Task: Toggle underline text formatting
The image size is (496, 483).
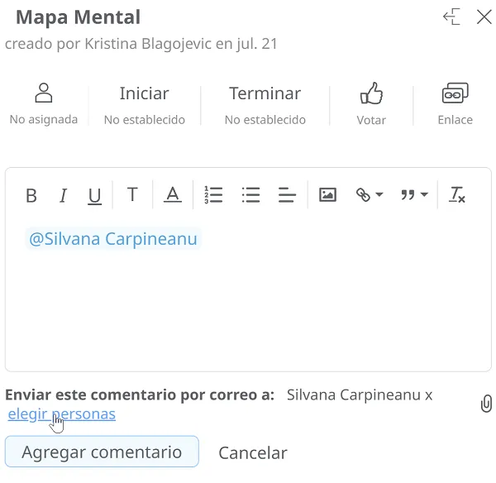Action: (94, 195)
